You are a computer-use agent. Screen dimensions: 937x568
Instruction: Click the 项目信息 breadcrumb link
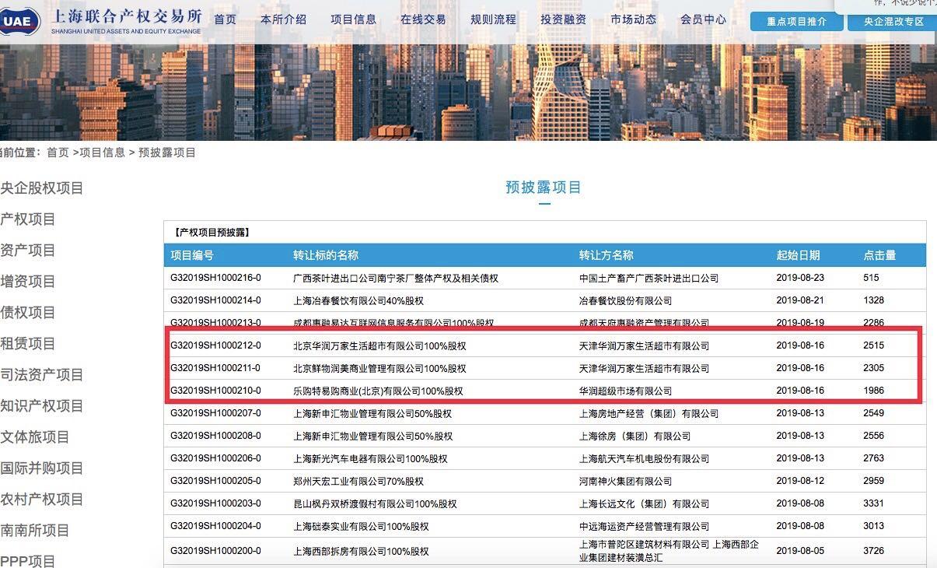[x=102, y=153]
